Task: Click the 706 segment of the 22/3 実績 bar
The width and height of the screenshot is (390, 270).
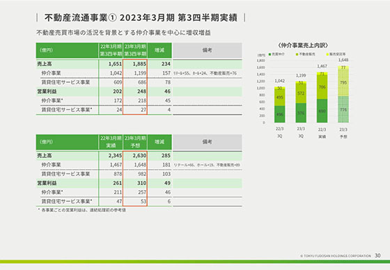Action: [x=322, y=87]
